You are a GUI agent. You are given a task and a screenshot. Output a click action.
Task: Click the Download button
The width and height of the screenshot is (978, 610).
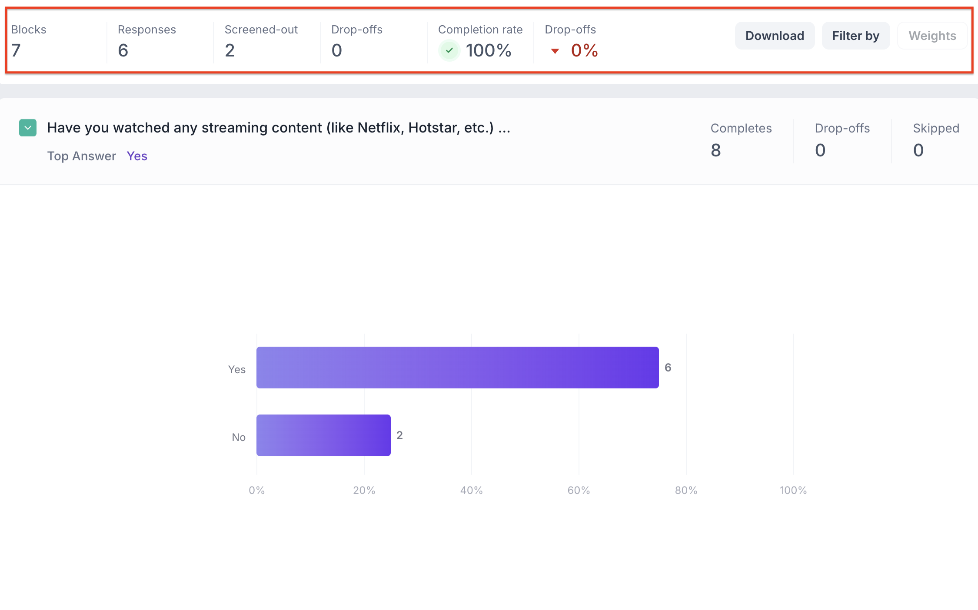coord(775,36)
